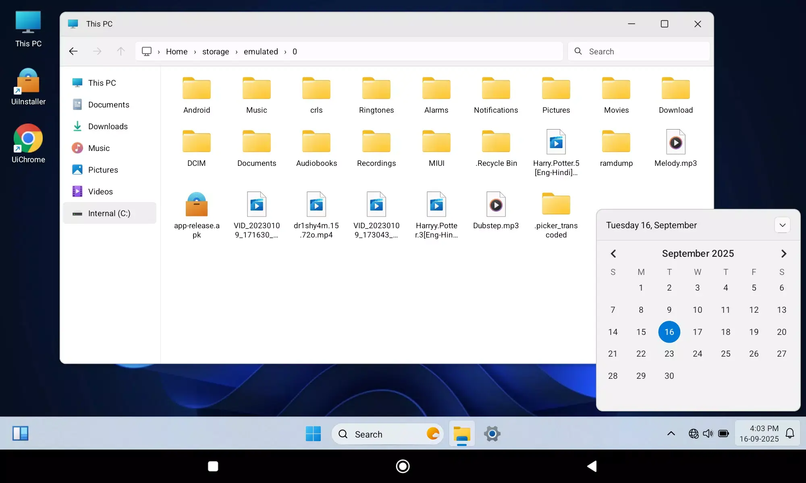Mute system volume from the tray
Viewport: 806px width, 483px height.
click(x=708, y=433)
